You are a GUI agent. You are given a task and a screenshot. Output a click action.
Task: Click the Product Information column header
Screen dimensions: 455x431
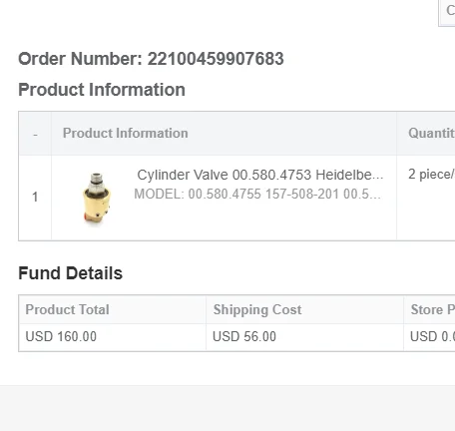point(126,133)
